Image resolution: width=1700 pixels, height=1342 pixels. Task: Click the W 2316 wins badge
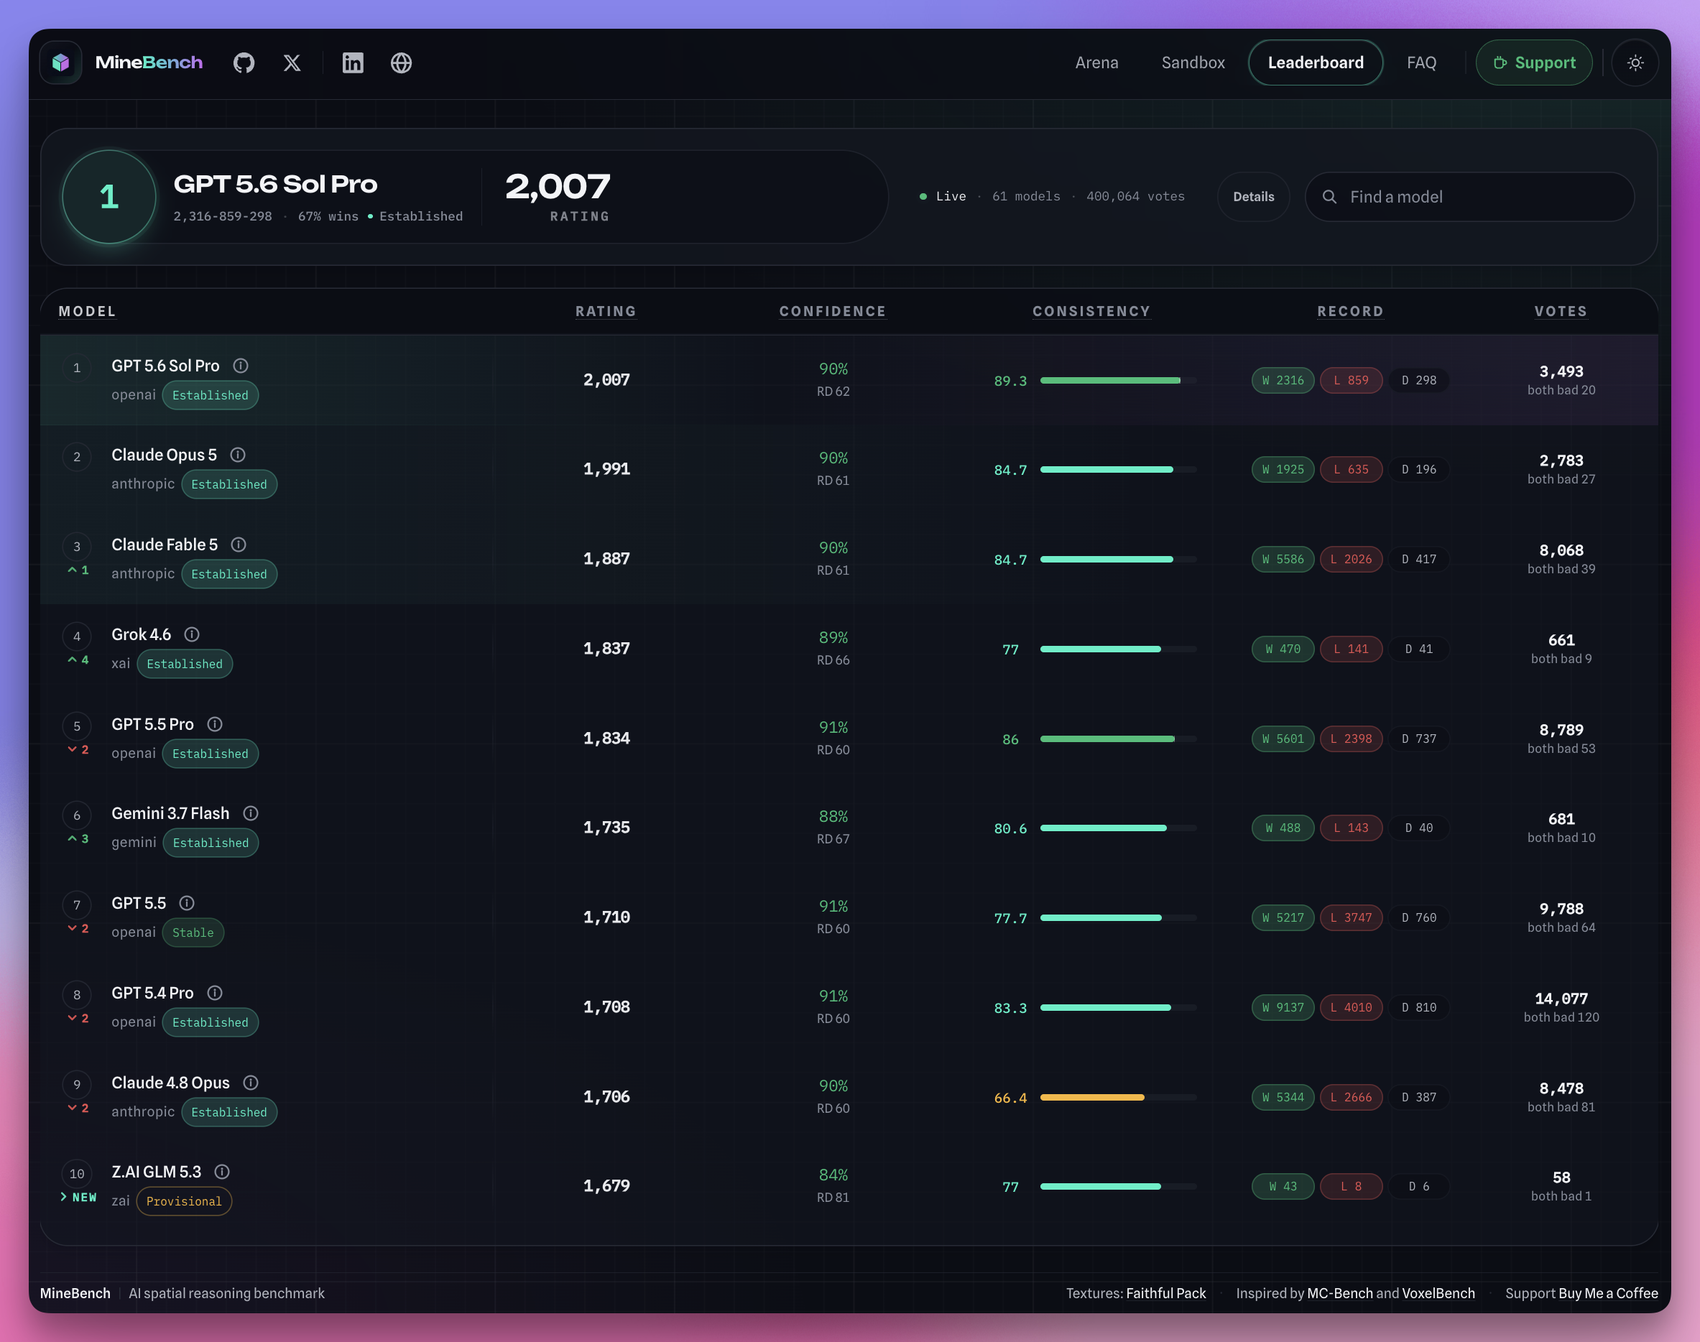[1283, 380]
